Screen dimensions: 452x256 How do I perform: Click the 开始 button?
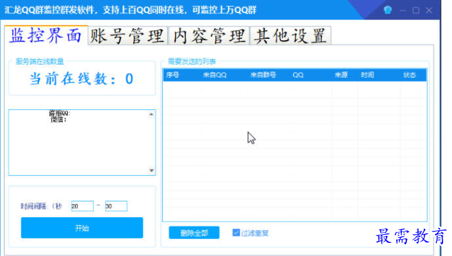coord(82,228)
